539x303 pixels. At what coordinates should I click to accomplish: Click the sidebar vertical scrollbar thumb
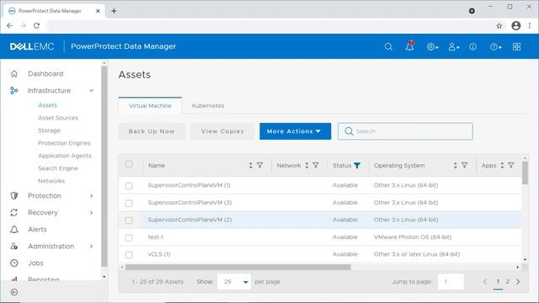tap(104, 167)
